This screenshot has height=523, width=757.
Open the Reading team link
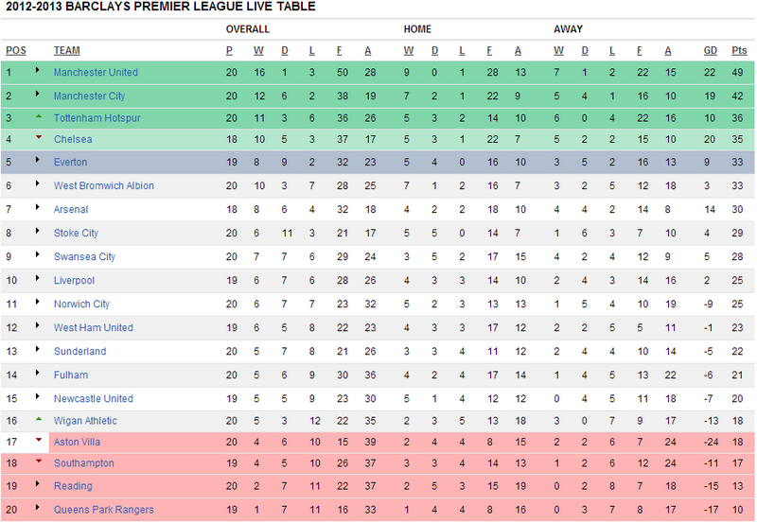pos(73,486)
